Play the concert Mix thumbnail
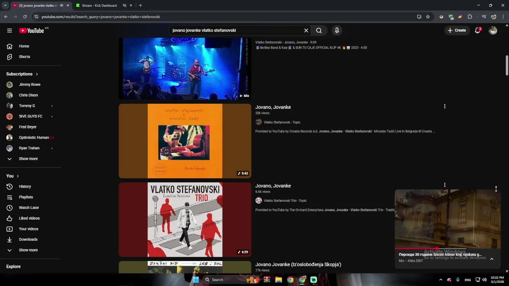 [185, 68]
